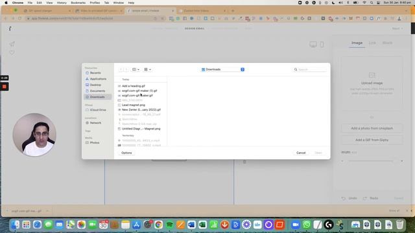This screenshot has width=415, height=233.
Task: Select file ezgif.com-gif-maker (1).gif
Action: [x=139, y=91]
